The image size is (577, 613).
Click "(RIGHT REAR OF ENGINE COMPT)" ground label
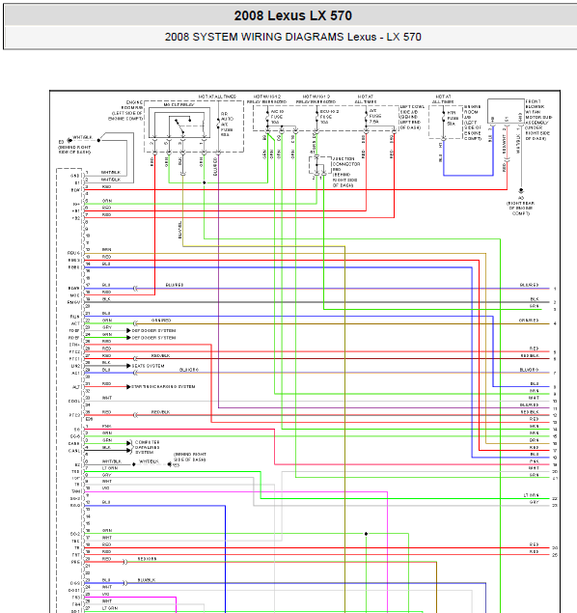coord(521,209)
